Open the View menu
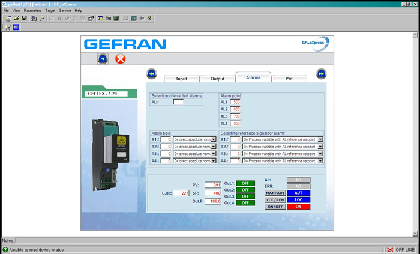Image resolution: width=420 pixels, height=254 pixels. (x=16, y=11)
